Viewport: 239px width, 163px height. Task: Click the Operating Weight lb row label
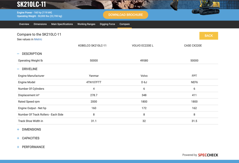tap(30, 61)
